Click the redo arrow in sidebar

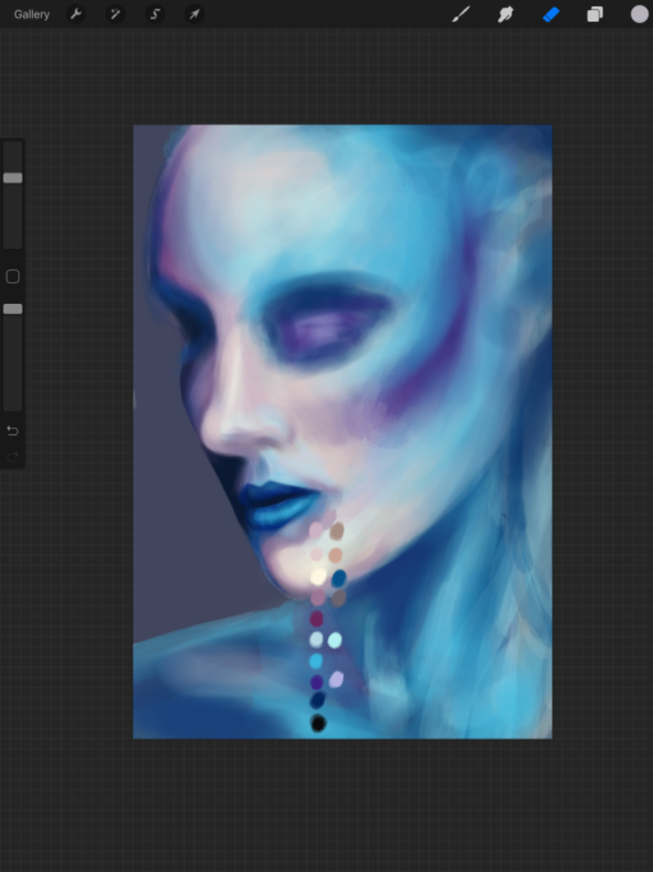[13, 457]
